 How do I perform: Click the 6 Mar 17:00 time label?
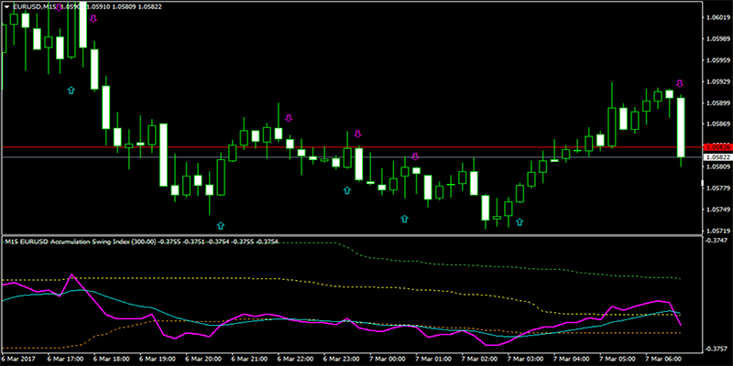(65, 360)
